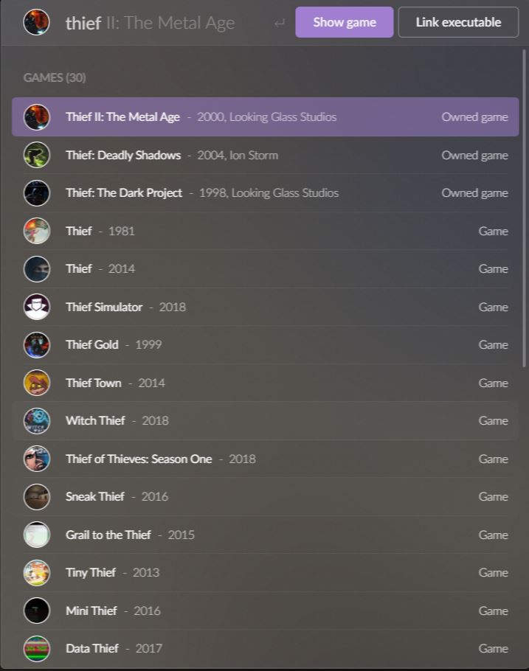This screenshot has width=529, height=671.
Task: Click the Thief: The Dark Project icon
Action: click(36, 193)
